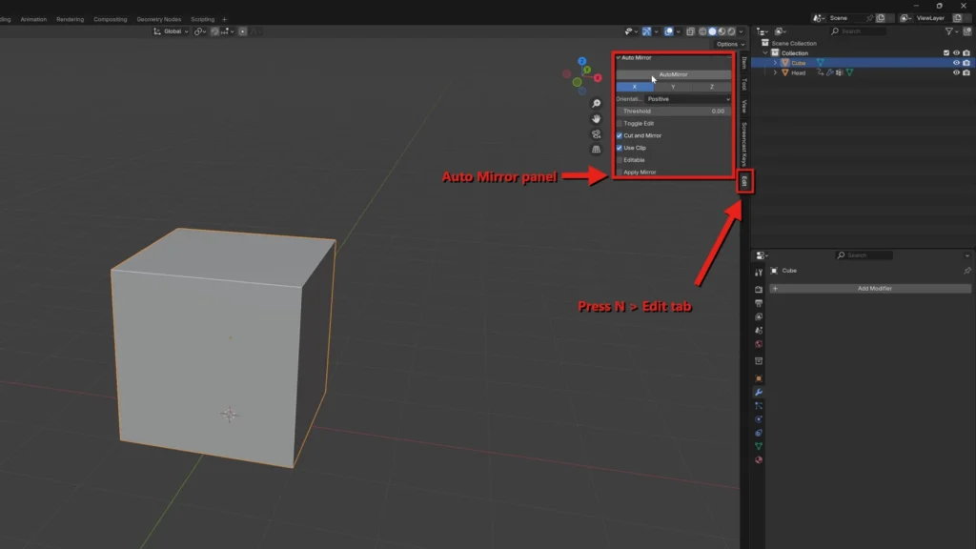976x549 pixels.
Task: Open the Rendering workspace tab
Action: coord(70,19)
